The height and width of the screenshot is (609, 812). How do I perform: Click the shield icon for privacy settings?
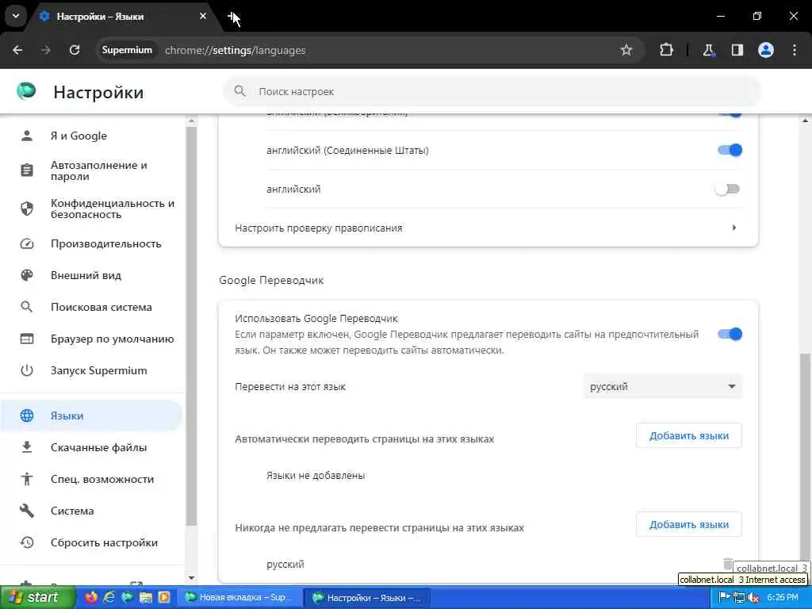[x=27, y=209]
